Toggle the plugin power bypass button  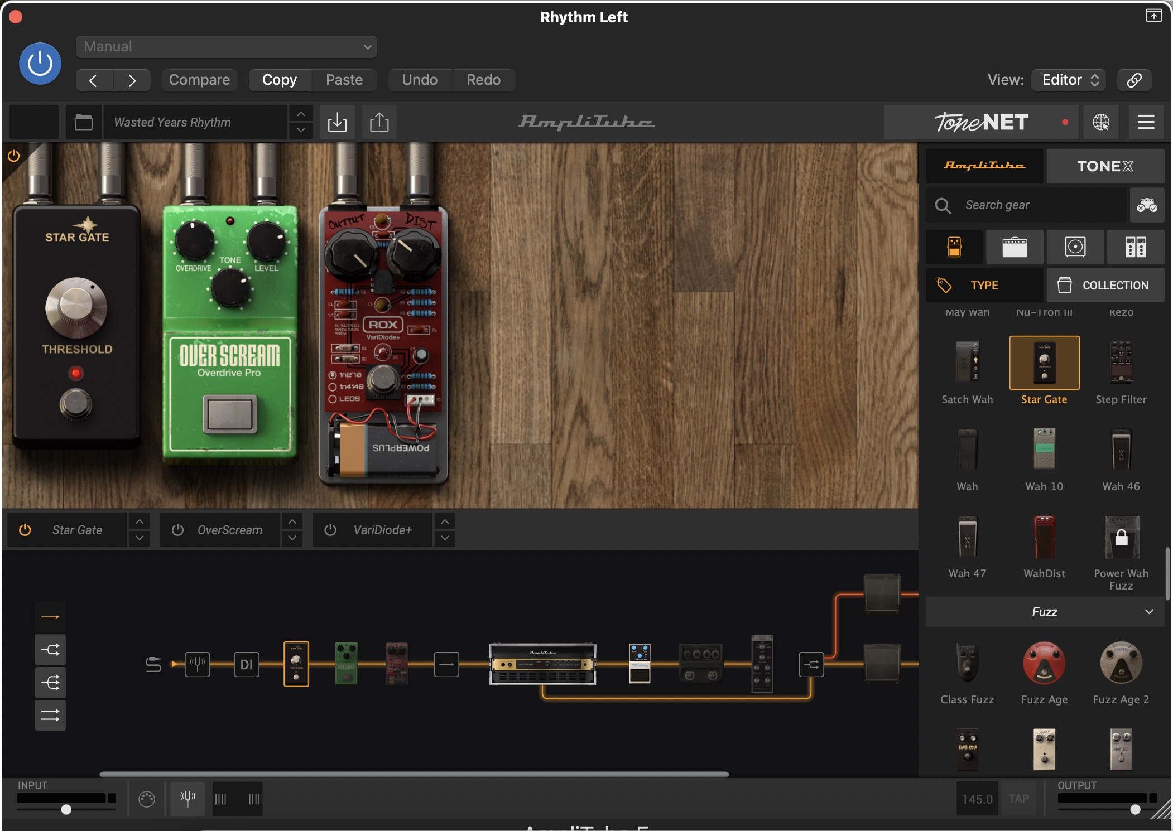point(40,64)
